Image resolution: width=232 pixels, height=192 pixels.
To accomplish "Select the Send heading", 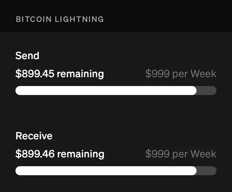I will pos(27,56).
